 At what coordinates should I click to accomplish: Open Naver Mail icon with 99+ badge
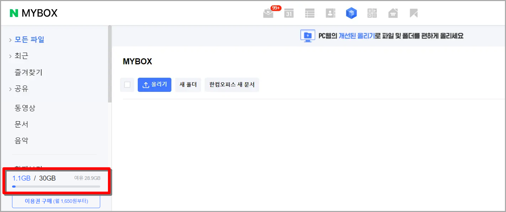[x=268, y=14]
